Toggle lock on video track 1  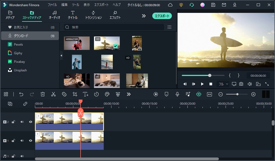point(13,141)
